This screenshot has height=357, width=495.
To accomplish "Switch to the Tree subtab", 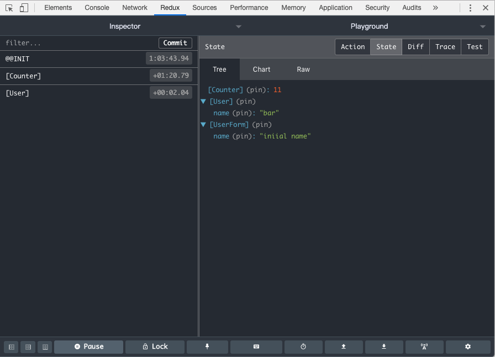I will [219, 70].
